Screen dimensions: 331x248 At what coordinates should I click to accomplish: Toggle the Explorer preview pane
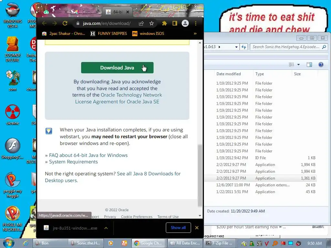click(x=309, y=65)
